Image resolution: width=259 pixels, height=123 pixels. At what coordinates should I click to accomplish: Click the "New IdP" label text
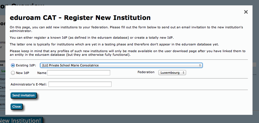[23, 73]
